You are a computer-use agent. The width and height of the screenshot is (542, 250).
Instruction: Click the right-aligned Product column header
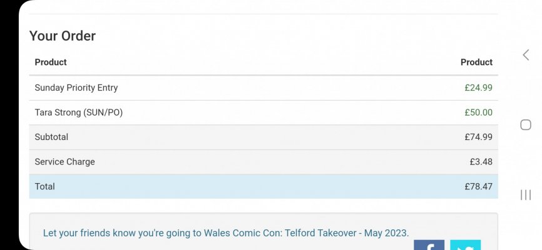click(476, 62)
